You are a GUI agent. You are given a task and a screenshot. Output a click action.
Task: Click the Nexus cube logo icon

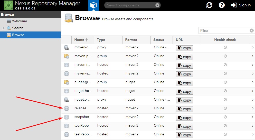point(8,5)
